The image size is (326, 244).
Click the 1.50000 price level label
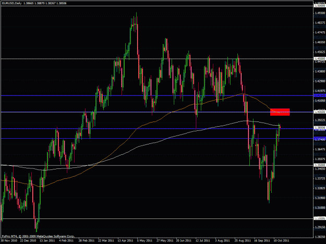pyautogui.click(x=320, y=6)
